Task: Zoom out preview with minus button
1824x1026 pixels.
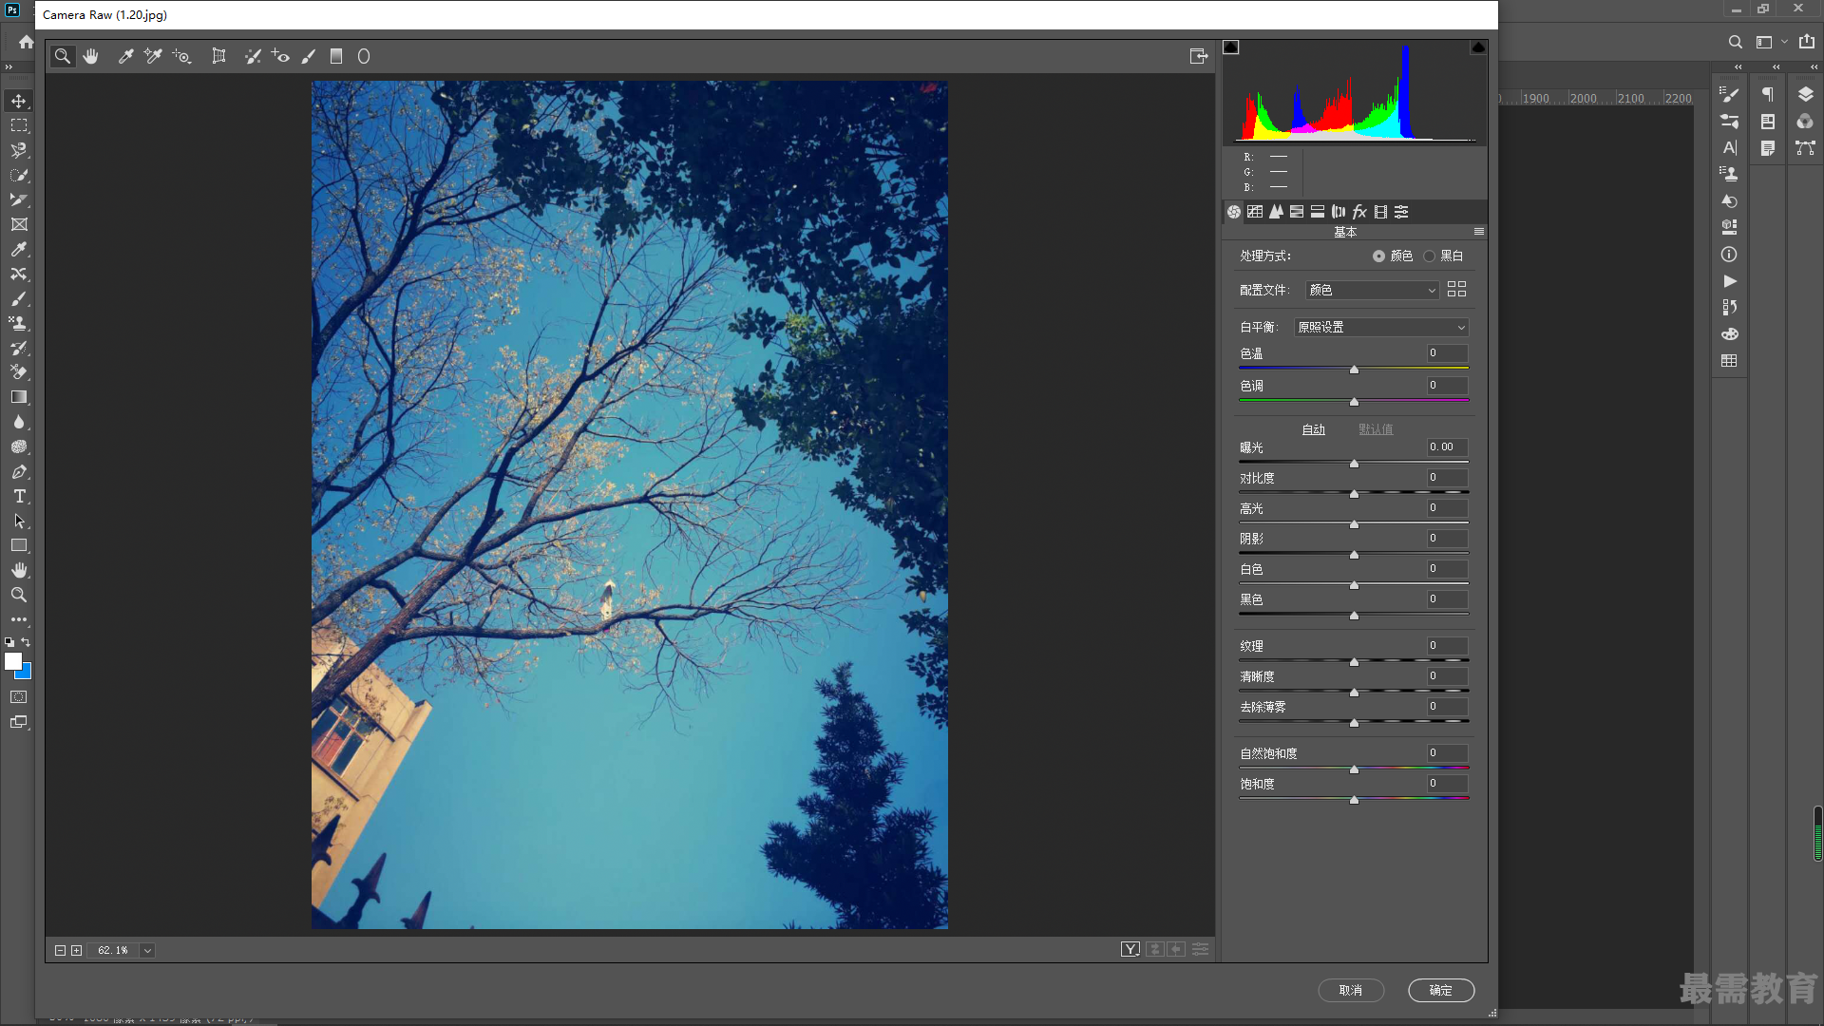Action: pyautogui.click(x=60, y=951)
